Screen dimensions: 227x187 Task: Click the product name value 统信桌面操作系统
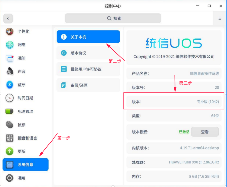[x=204, y=74]
